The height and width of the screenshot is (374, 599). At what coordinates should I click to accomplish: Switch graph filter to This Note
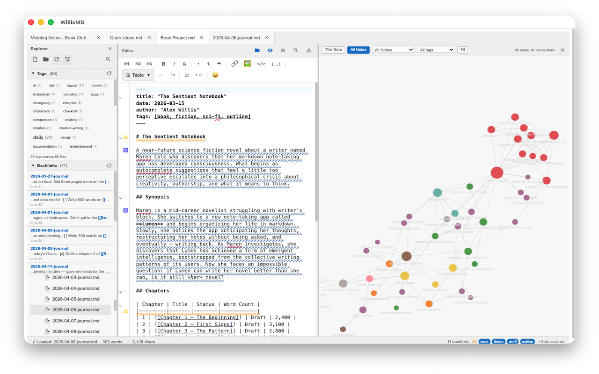(333, 50)
